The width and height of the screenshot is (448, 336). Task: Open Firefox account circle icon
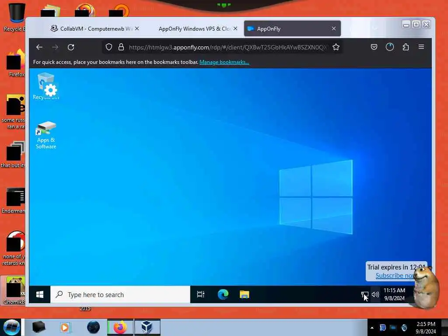[390, 47]
